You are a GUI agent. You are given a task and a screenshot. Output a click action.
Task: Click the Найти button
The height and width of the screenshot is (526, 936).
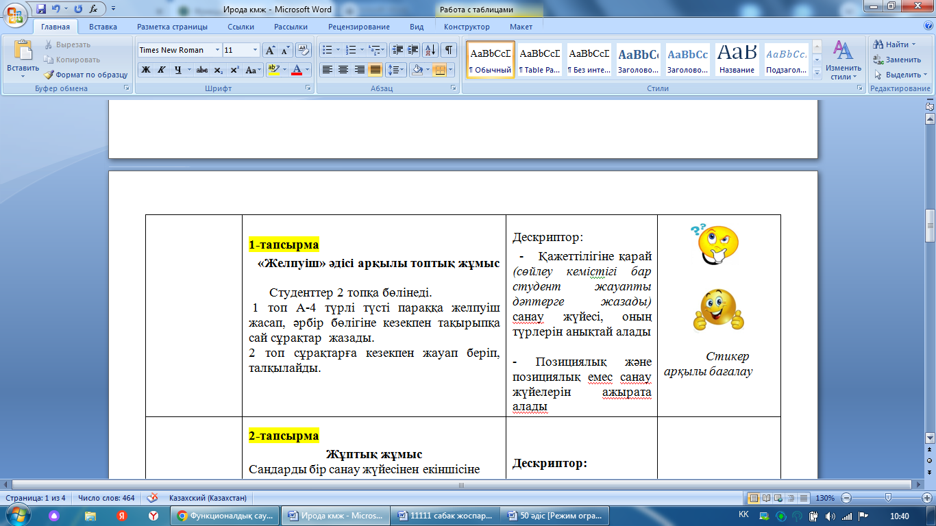[896, 45]
